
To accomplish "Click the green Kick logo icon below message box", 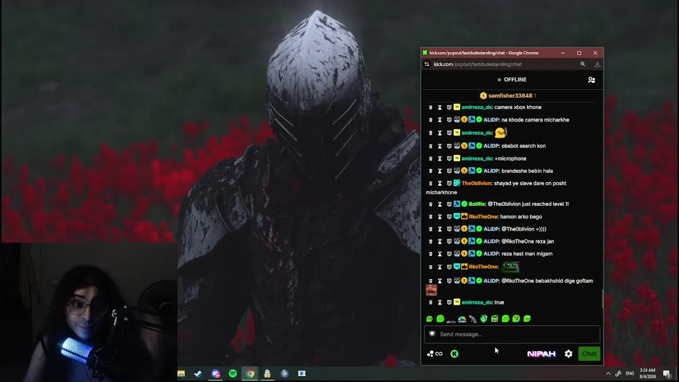I will coord(455,354).
